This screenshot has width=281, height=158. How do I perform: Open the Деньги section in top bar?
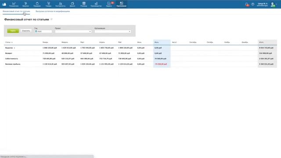click(72, 4)
